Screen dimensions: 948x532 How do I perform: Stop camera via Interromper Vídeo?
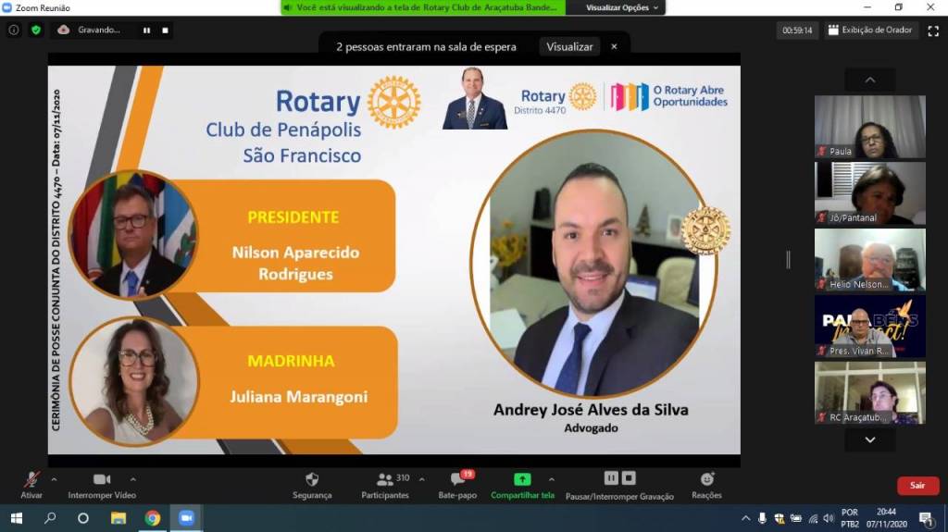coord(102,480)
